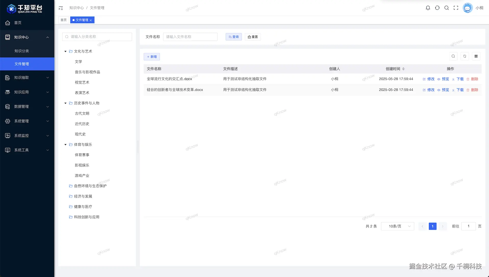This screenshot has height=277, width=489.
Task: Click the table column settings grid icon
Action: 476,56
